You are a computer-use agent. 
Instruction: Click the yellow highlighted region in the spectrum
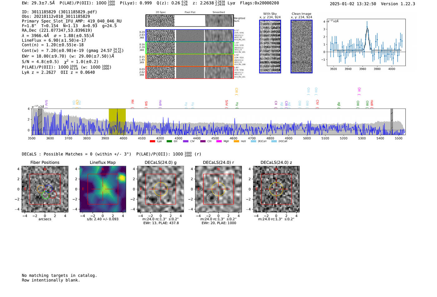tap(117, 122)
